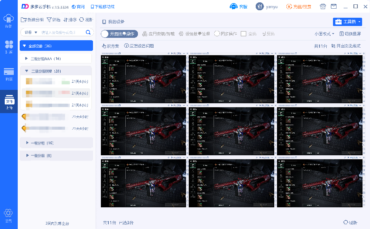The height and width of the screenshot is (229, 370).
Task: Refresh the device list via top 刷新 icon
Action: pos(82,20)
